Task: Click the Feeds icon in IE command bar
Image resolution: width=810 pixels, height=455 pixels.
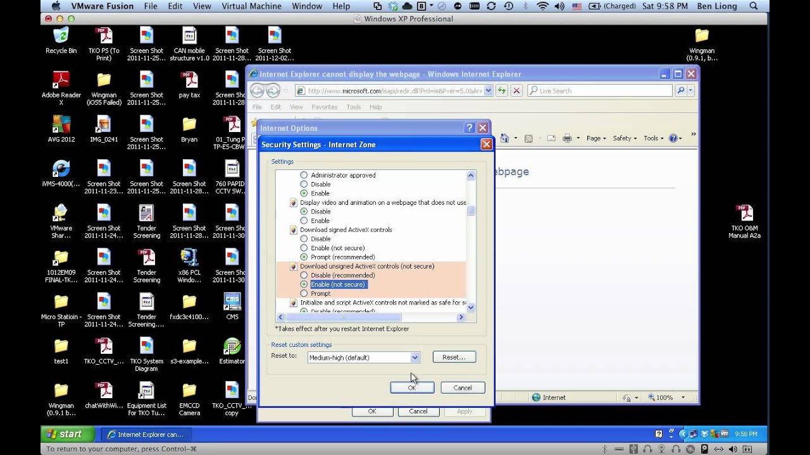Action: coord(528,138)
